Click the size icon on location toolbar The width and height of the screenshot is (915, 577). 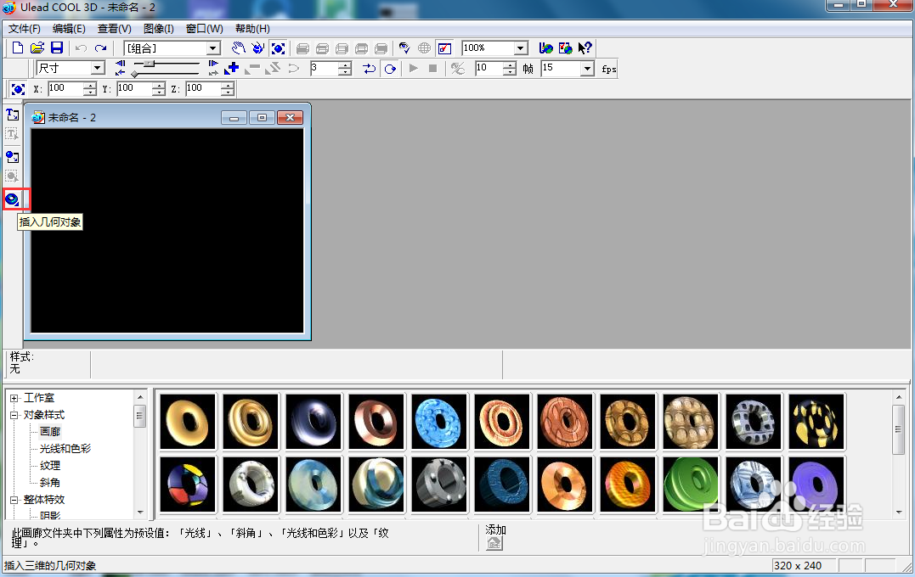coord(18,88)
